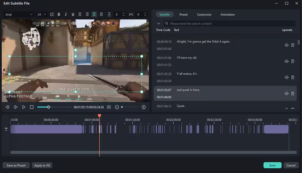Step forward to next frame
This screenshot has height=173, width=302.
15,107
